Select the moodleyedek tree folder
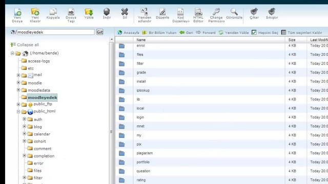The width and height of the screenshot is (328, 184). [x=43, y=98]
